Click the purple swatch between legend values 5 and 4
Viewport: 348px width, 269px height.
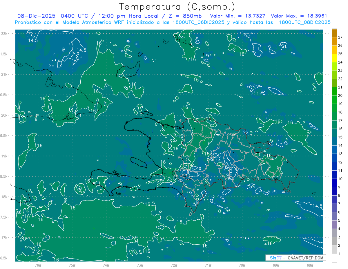[x=334, y=225]
